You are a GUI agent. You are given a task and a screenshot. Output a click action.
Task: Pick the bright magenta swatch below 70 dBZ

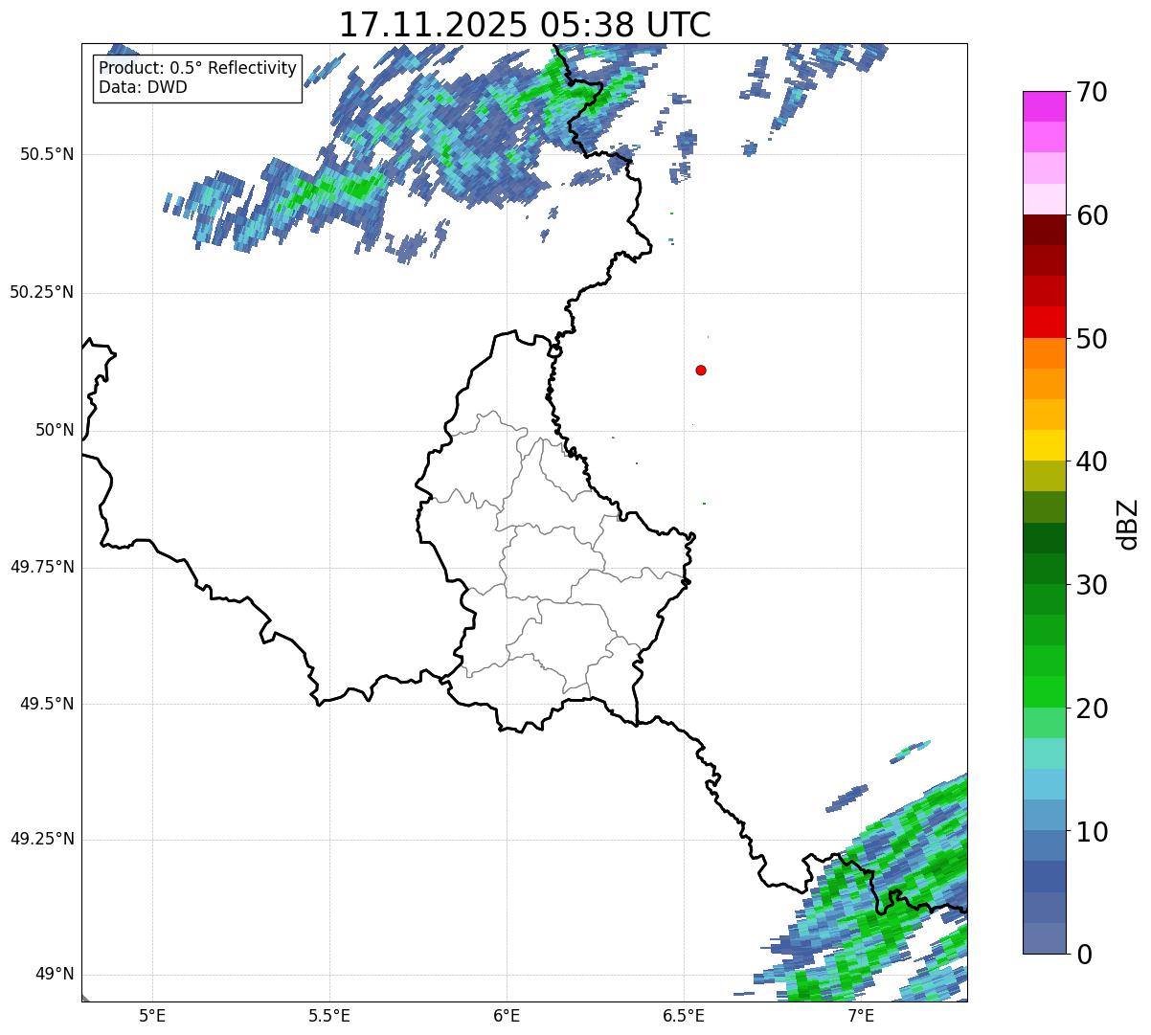tap(1045, 106)
